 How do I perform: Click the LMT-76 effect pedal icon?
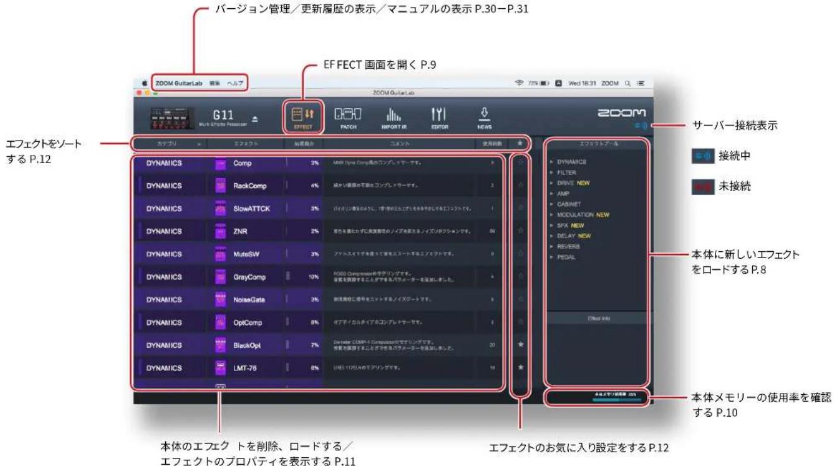click(x=220, y=367)
